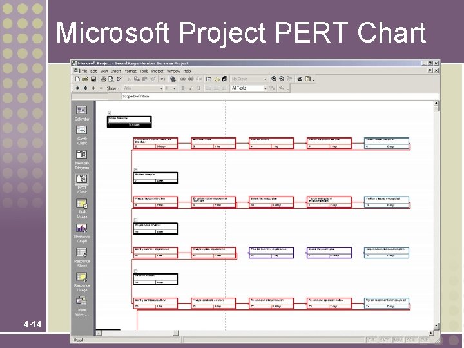464x348 pixels.
Task: Open the View menu
Action: tap(104, 71)
